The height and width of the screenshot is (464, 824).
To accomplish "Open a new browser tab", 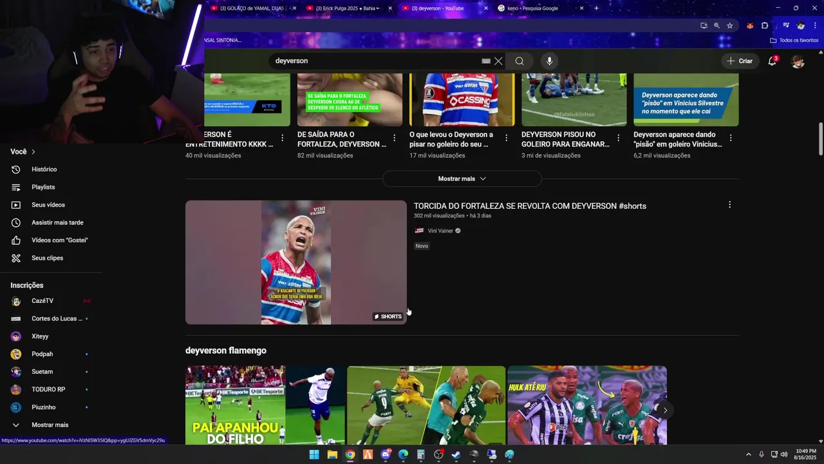I will 596,8.
